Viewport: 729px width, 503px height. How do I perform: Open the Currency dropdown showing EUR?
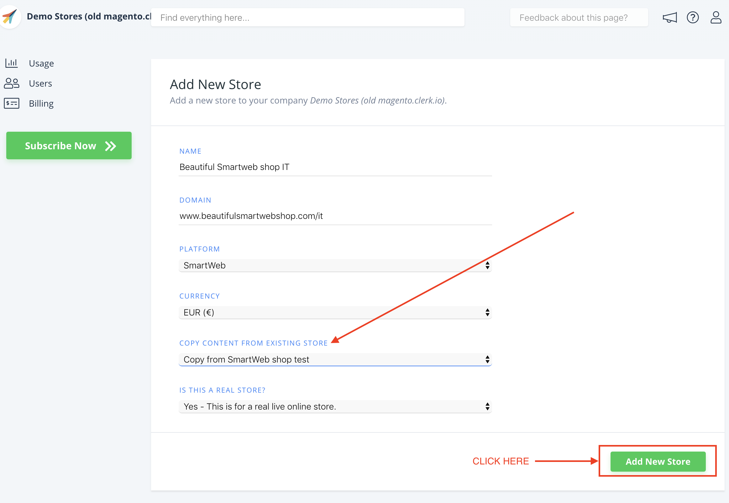pos(335,312)
